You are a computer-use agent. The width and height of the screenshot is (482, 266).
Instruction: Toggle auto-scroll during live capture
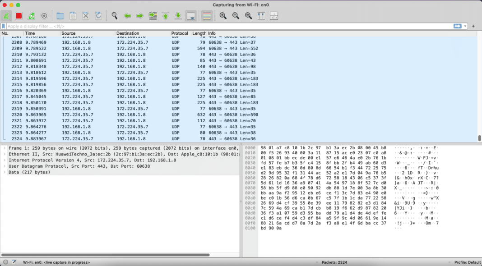pyautogui.click(x=190, y=15)
